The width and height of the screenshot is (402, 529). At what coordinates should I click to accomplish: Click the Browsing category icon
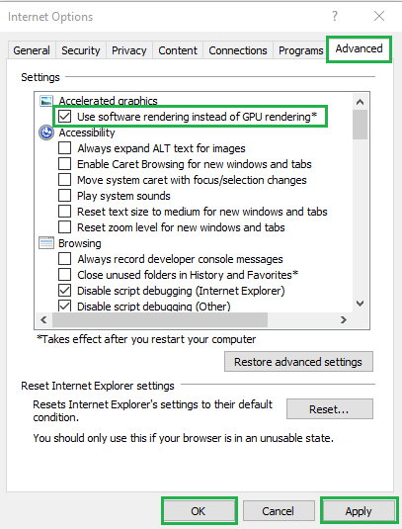pyautogui.click(x=46, y=243)
